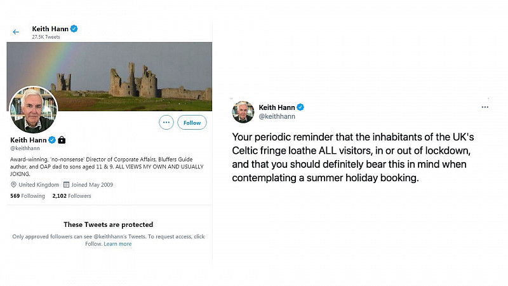The image size is (508, 286).
Task: Click the back arrow icon
Action: [x=16, y=32]
